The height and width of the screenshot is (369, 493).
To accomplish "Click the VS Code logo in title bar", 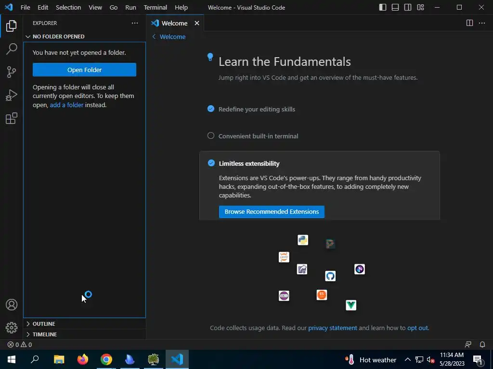I will [x=9, y=7].
